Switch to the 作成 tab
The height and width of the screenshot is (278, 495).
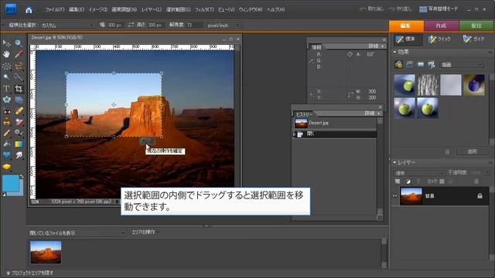pyautogui.click(x=441, y=25)
